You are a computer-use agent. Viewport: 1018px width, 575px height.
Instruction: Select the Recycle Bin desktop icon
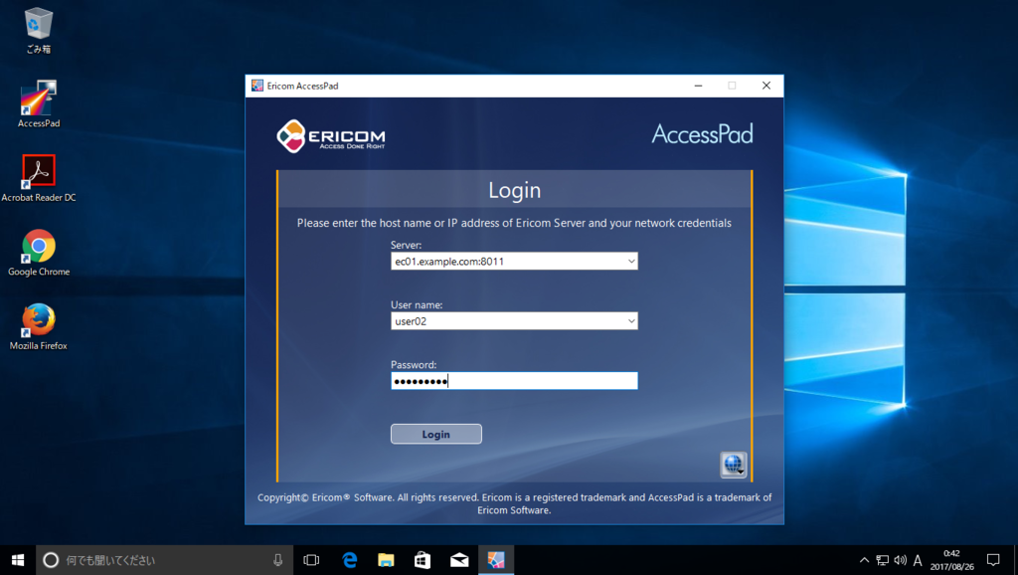point(39,31)
